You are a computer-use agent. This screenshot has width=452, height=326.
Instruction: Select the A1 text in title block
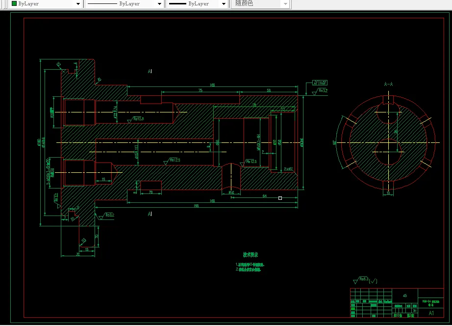(431, 313)
